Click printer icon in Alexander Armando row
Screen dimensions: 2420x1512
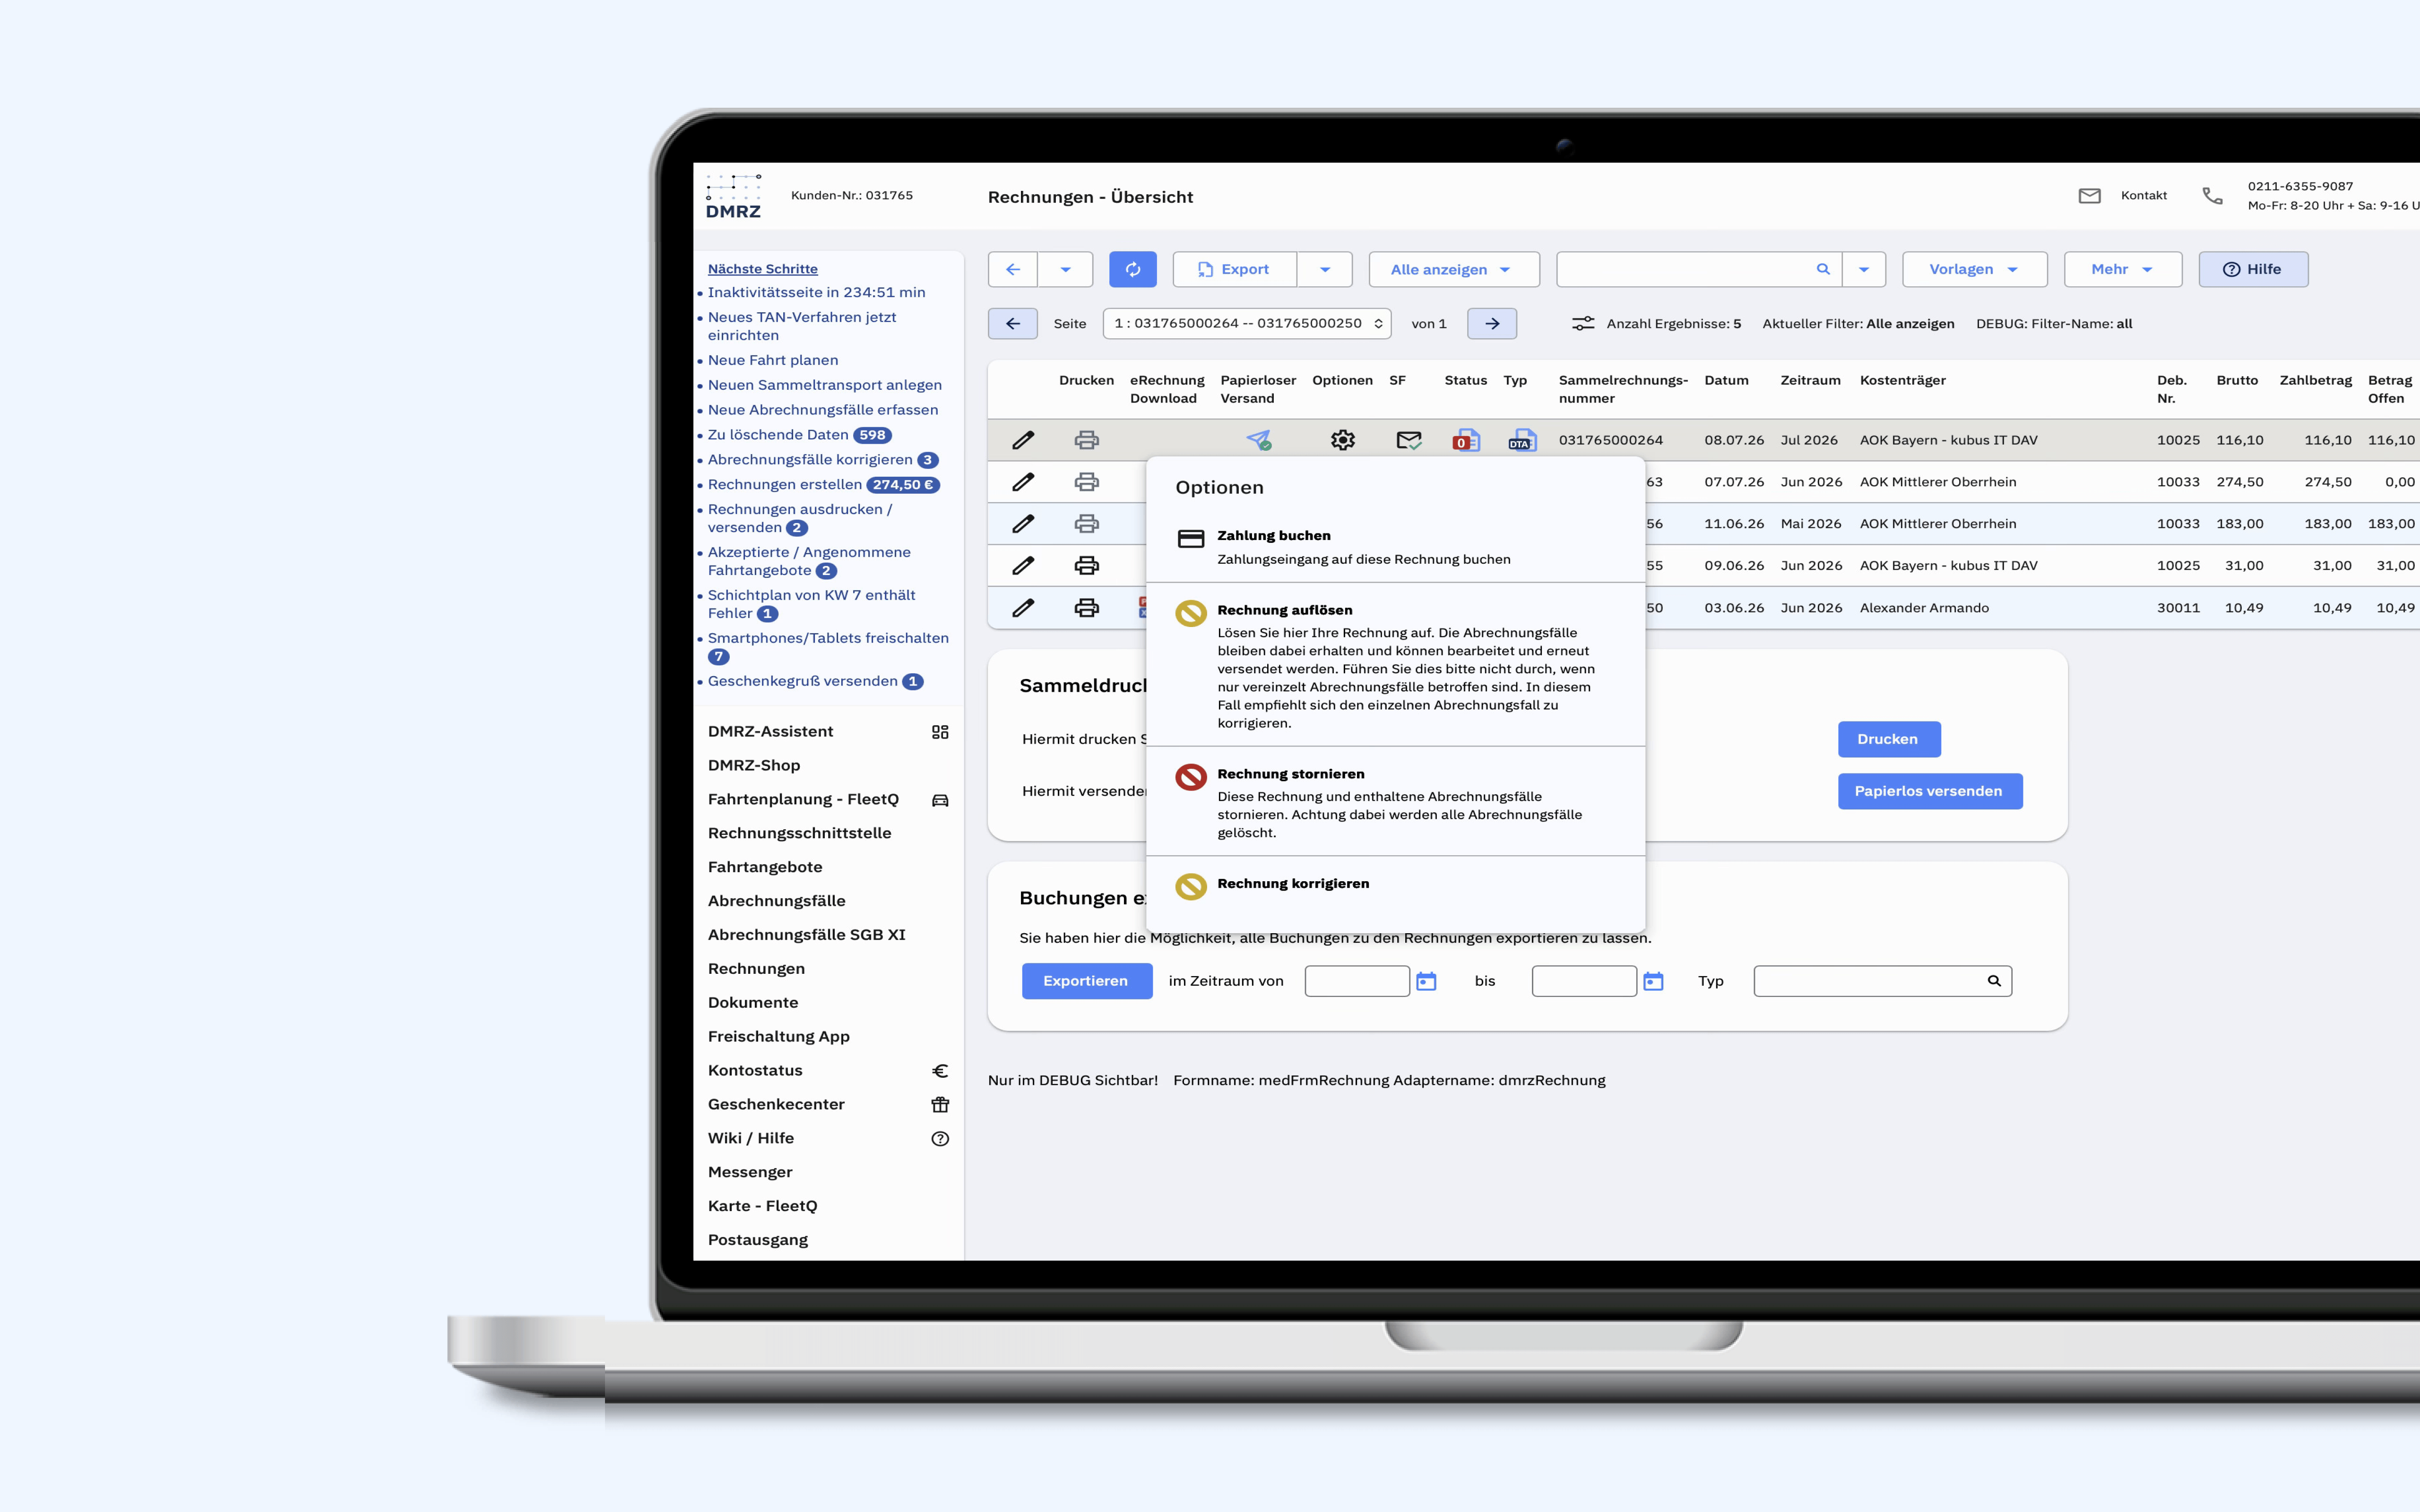pyautogui.click(x=1086, y=608)
